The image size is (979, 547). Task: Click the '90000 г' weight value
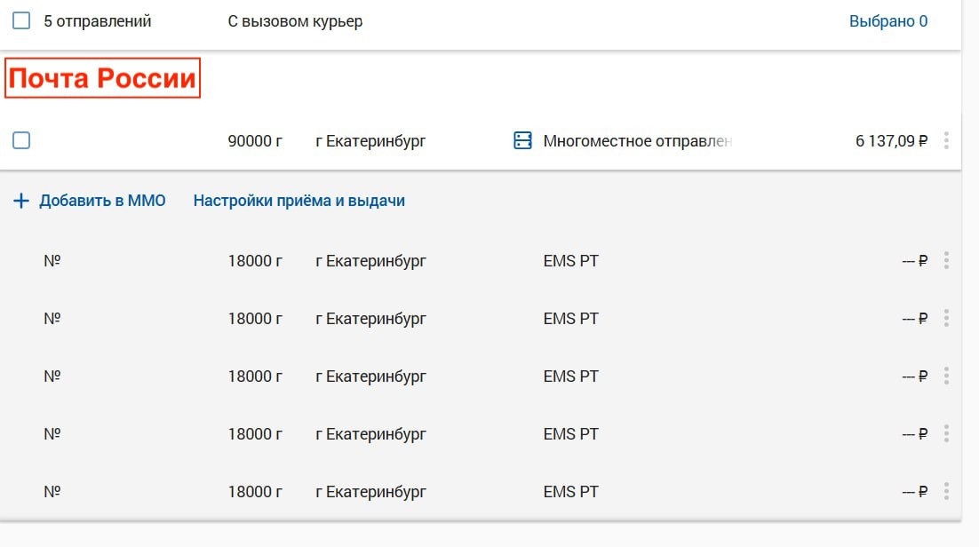point(255,141)
